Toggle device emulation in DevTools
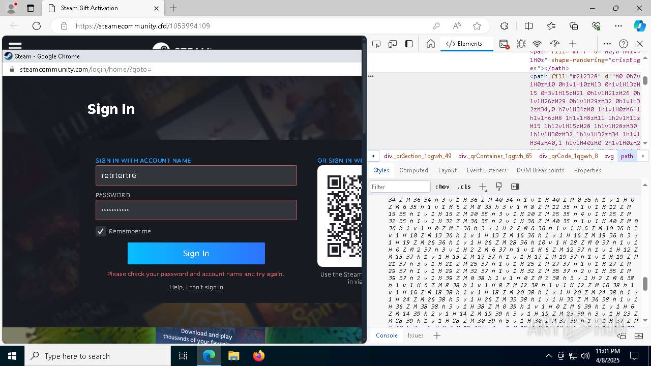Viewport: 651px width, 366px height. (x=393, y=44)
